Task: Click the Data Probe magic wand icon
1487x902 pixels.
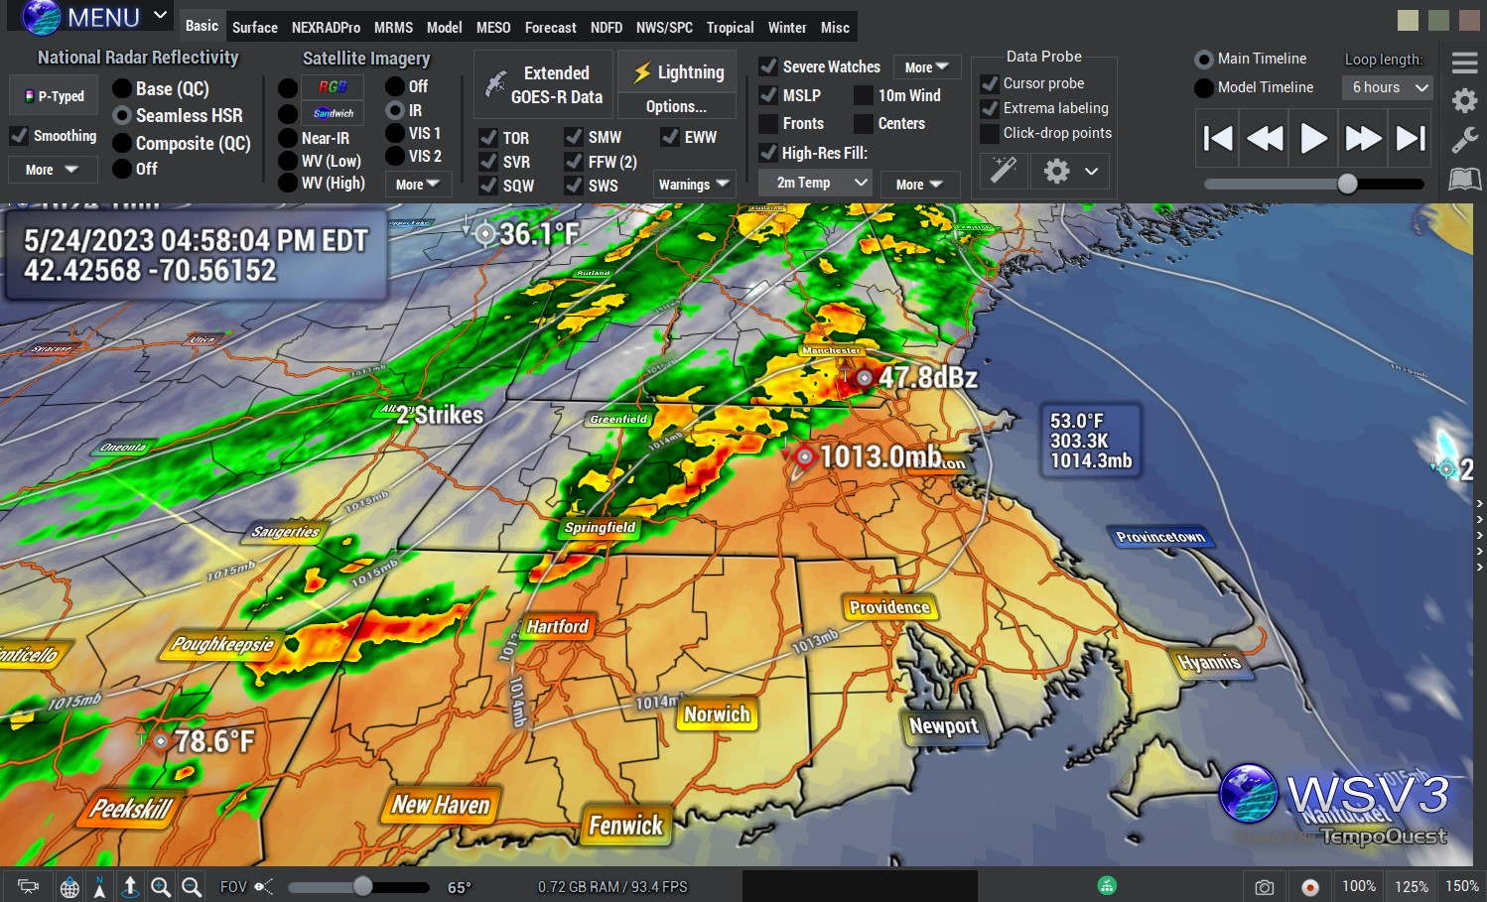Action: coord(1004,171)
